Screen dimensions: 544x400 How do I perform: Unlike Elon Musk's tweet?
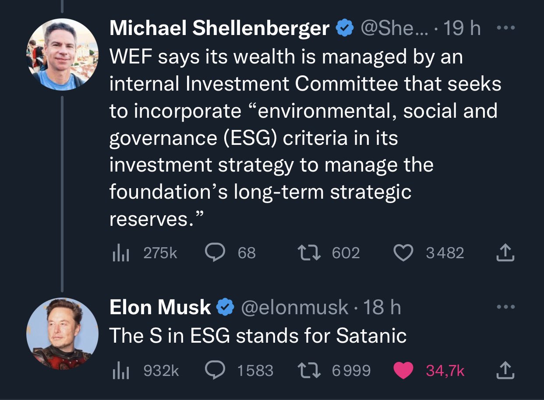pyautogui.click(x=403, y=371)
